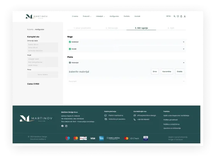Image resolution: width=216 pixels, height=160 pixels.
Task: Click the Visa logo in footer
Action: [93, 138]
